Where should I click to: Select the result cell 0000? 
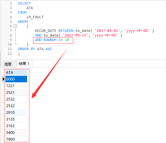(x=16, y=79)
